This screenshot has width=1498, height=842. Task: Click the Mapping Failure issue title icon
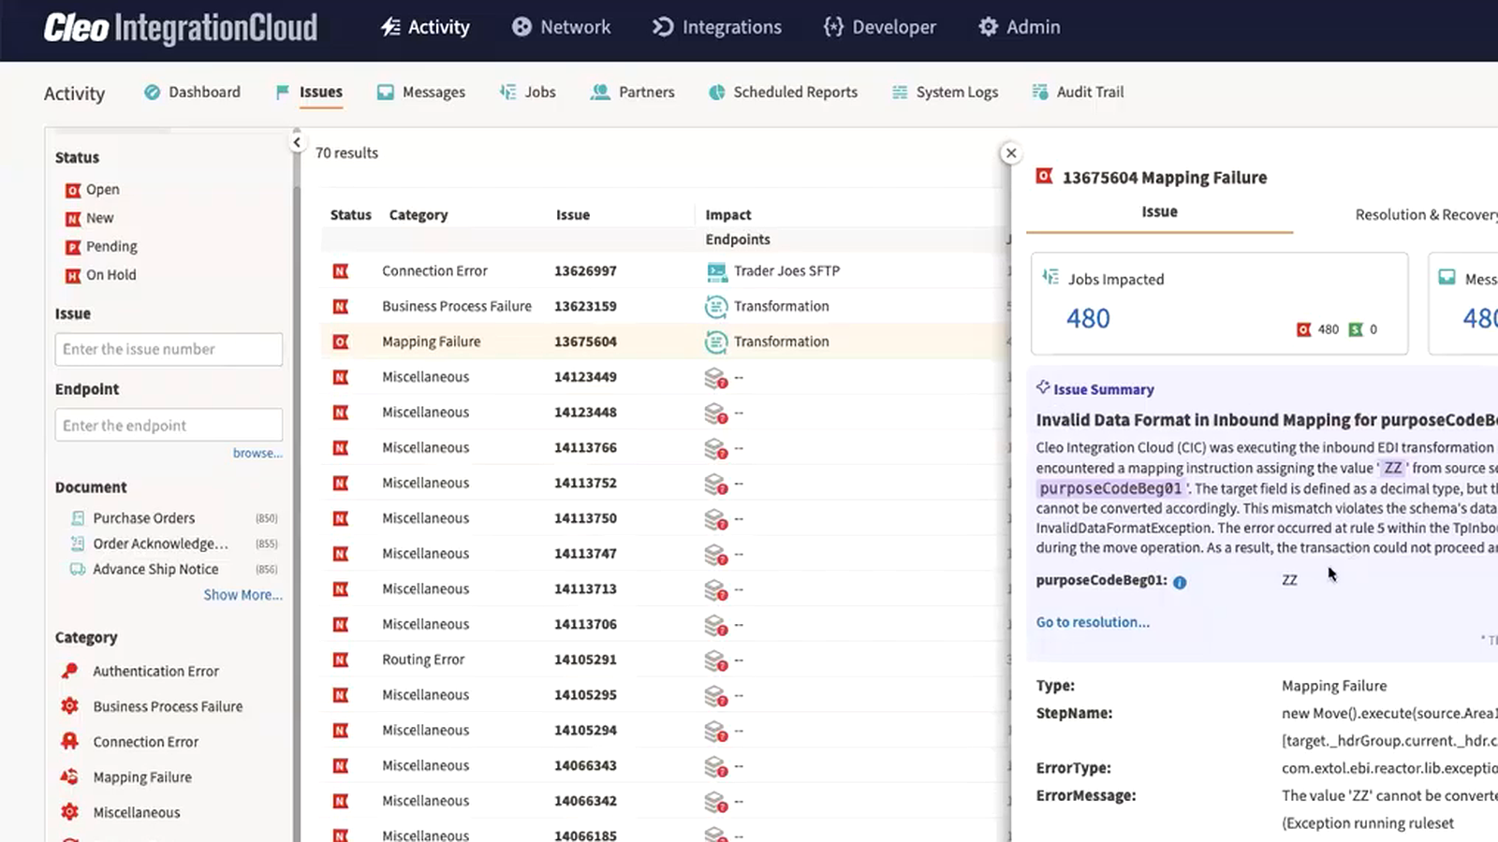click(x=1045, y=176)
